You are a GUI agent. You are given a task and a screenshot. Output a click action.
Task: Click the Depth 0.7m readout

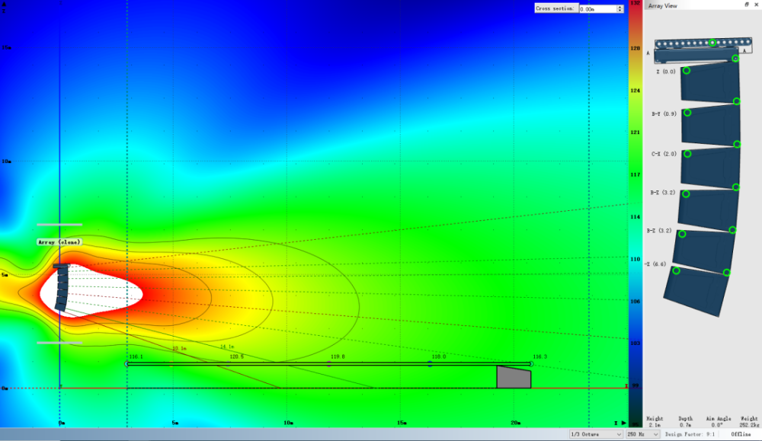pyautogui.click(x=685, y=421)
